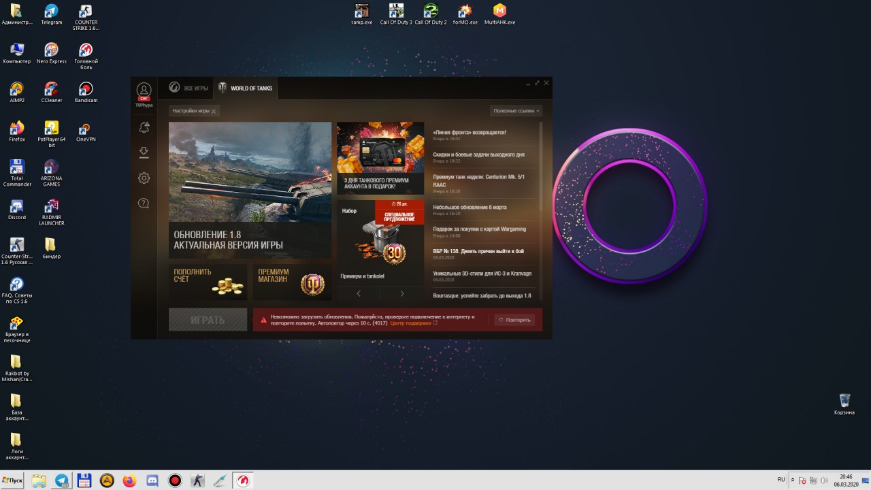The width and height of the screenshot is (871, 490).
Task: Launch CCleaner from the desktop
Action: coord(51,93)
